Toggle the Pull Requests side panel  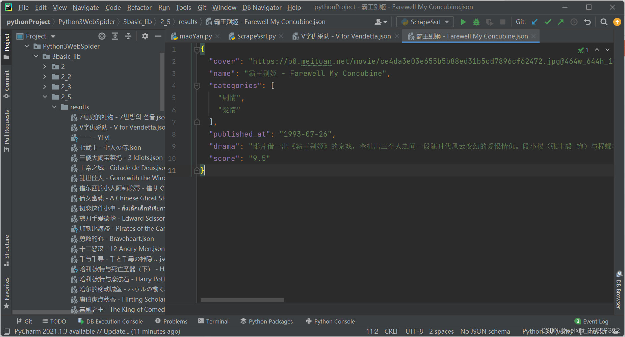click(6, 131)
